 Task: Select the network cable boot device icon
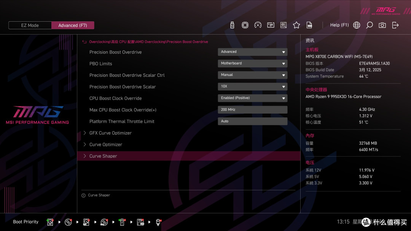point(158,222)
